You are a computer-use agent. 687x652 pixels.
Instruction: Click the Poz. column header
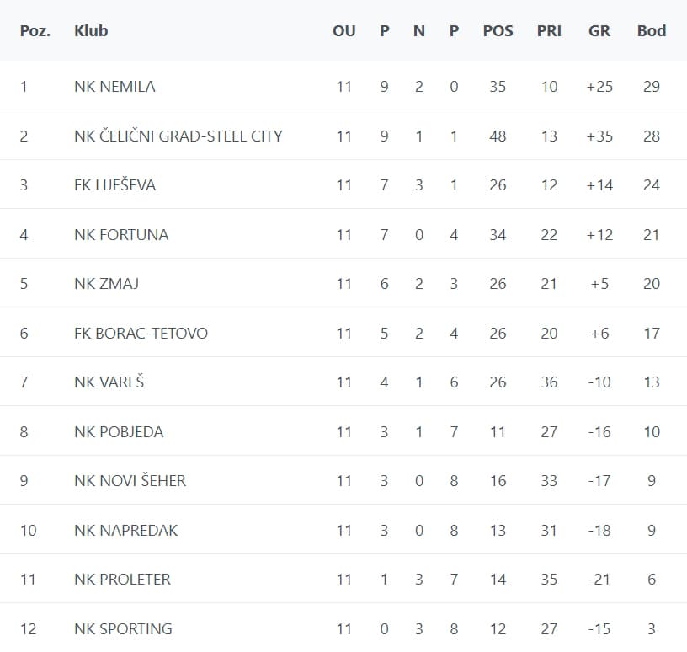click(x=35, y=31)
